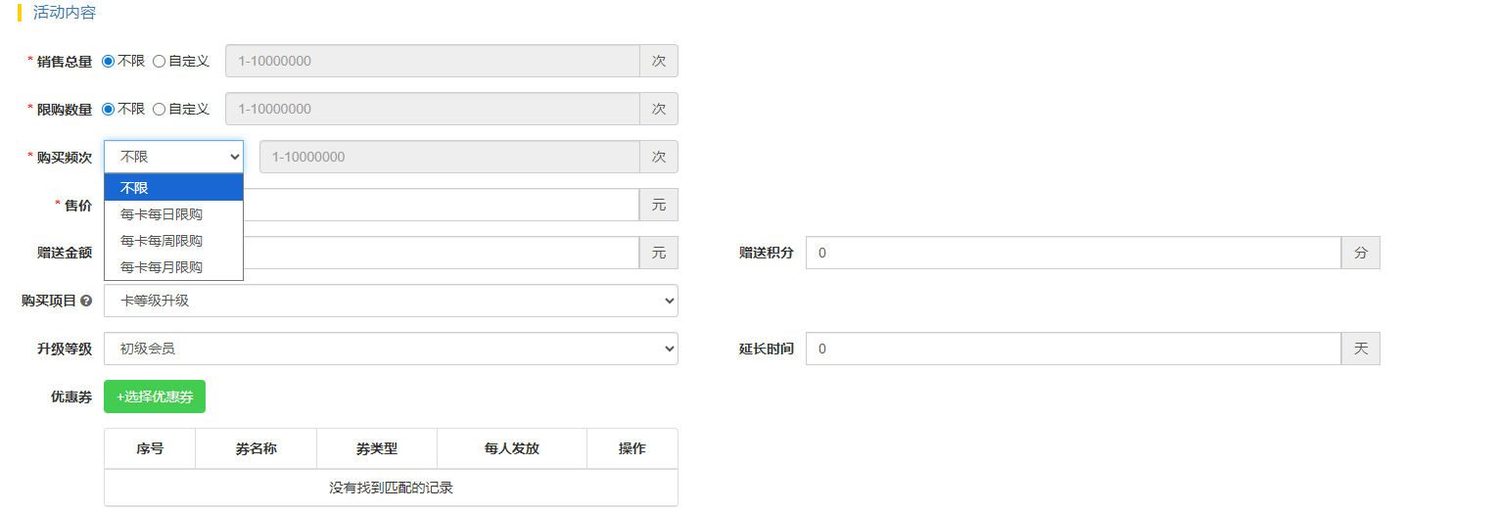Click the 购买频次 count input box
Screen dimensions: 1497x513
(448, 157)
